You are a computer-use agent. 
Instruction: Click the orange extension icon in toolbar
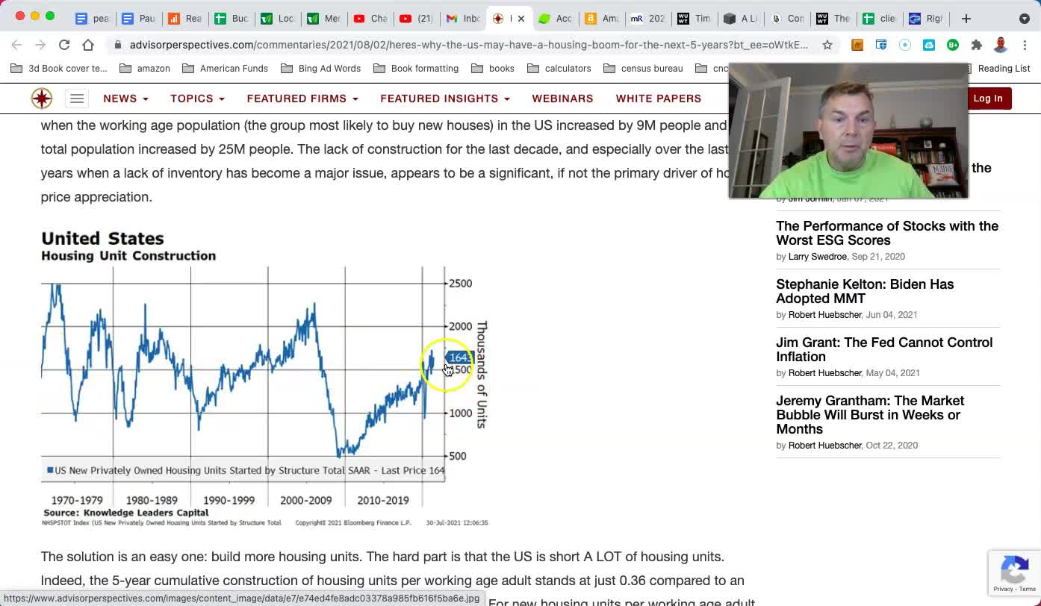click(x=857, y=45)
